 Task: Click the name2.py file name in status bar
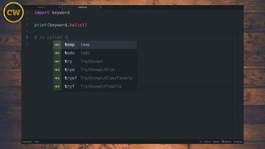(x=27, y=142)
